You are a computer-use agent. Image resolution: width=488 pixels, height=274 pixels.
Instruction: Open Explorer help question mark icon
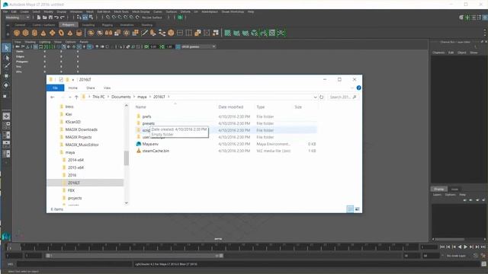pyautogui.click(x=358, y=88)
